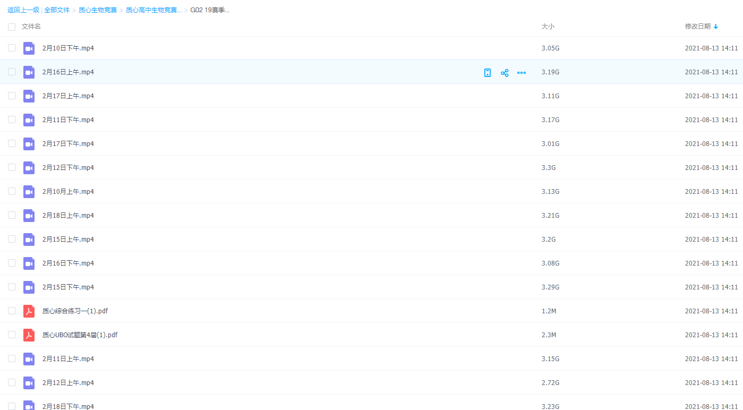This screenshot has width=743, height=410.
Task: Click the video icon for 2月15日下午.mp4
Action: (x=29, y=287)
